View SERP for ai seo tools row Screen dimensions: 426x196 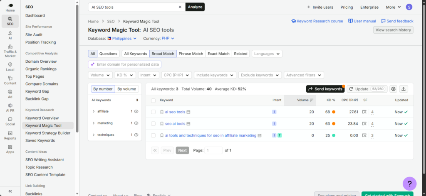[364, 112]
